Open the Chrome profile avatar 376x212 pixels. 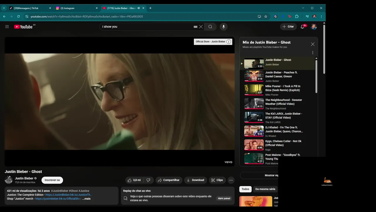tap(314, 16)
